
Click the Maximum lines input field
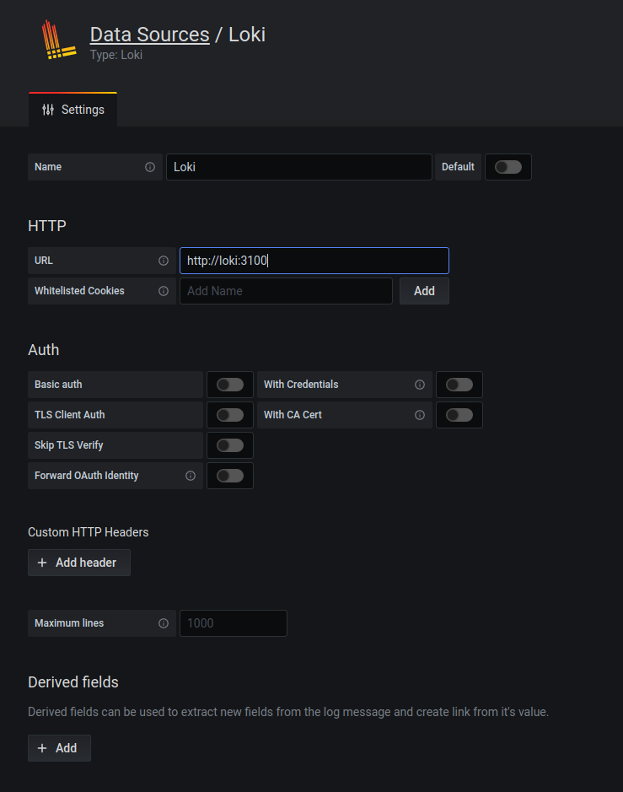click(234, 623)
